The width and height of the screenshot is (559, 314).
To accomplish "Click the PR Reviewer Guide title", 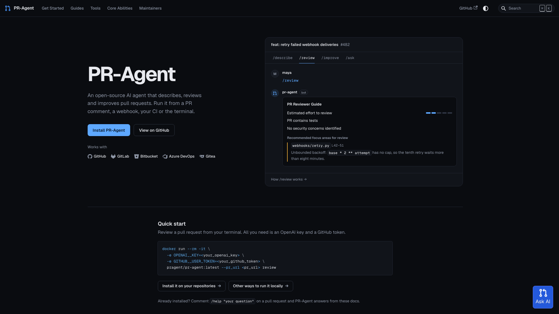I will (x=304, y=104).
